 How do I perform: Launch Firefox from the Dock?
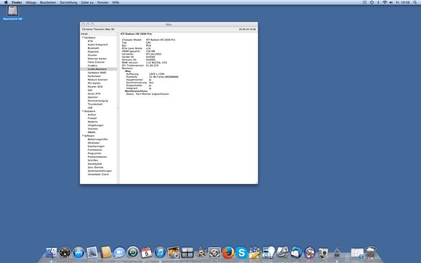pyautogui.click(x=227, y=252)
